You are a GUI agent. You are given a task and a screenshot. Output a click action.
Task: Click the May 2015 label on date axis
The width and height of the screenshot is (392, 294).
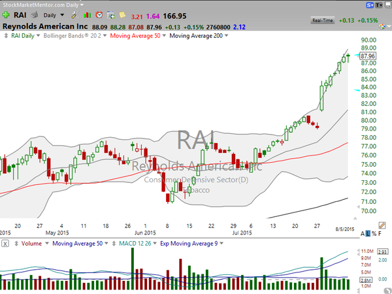pos(57,233)
